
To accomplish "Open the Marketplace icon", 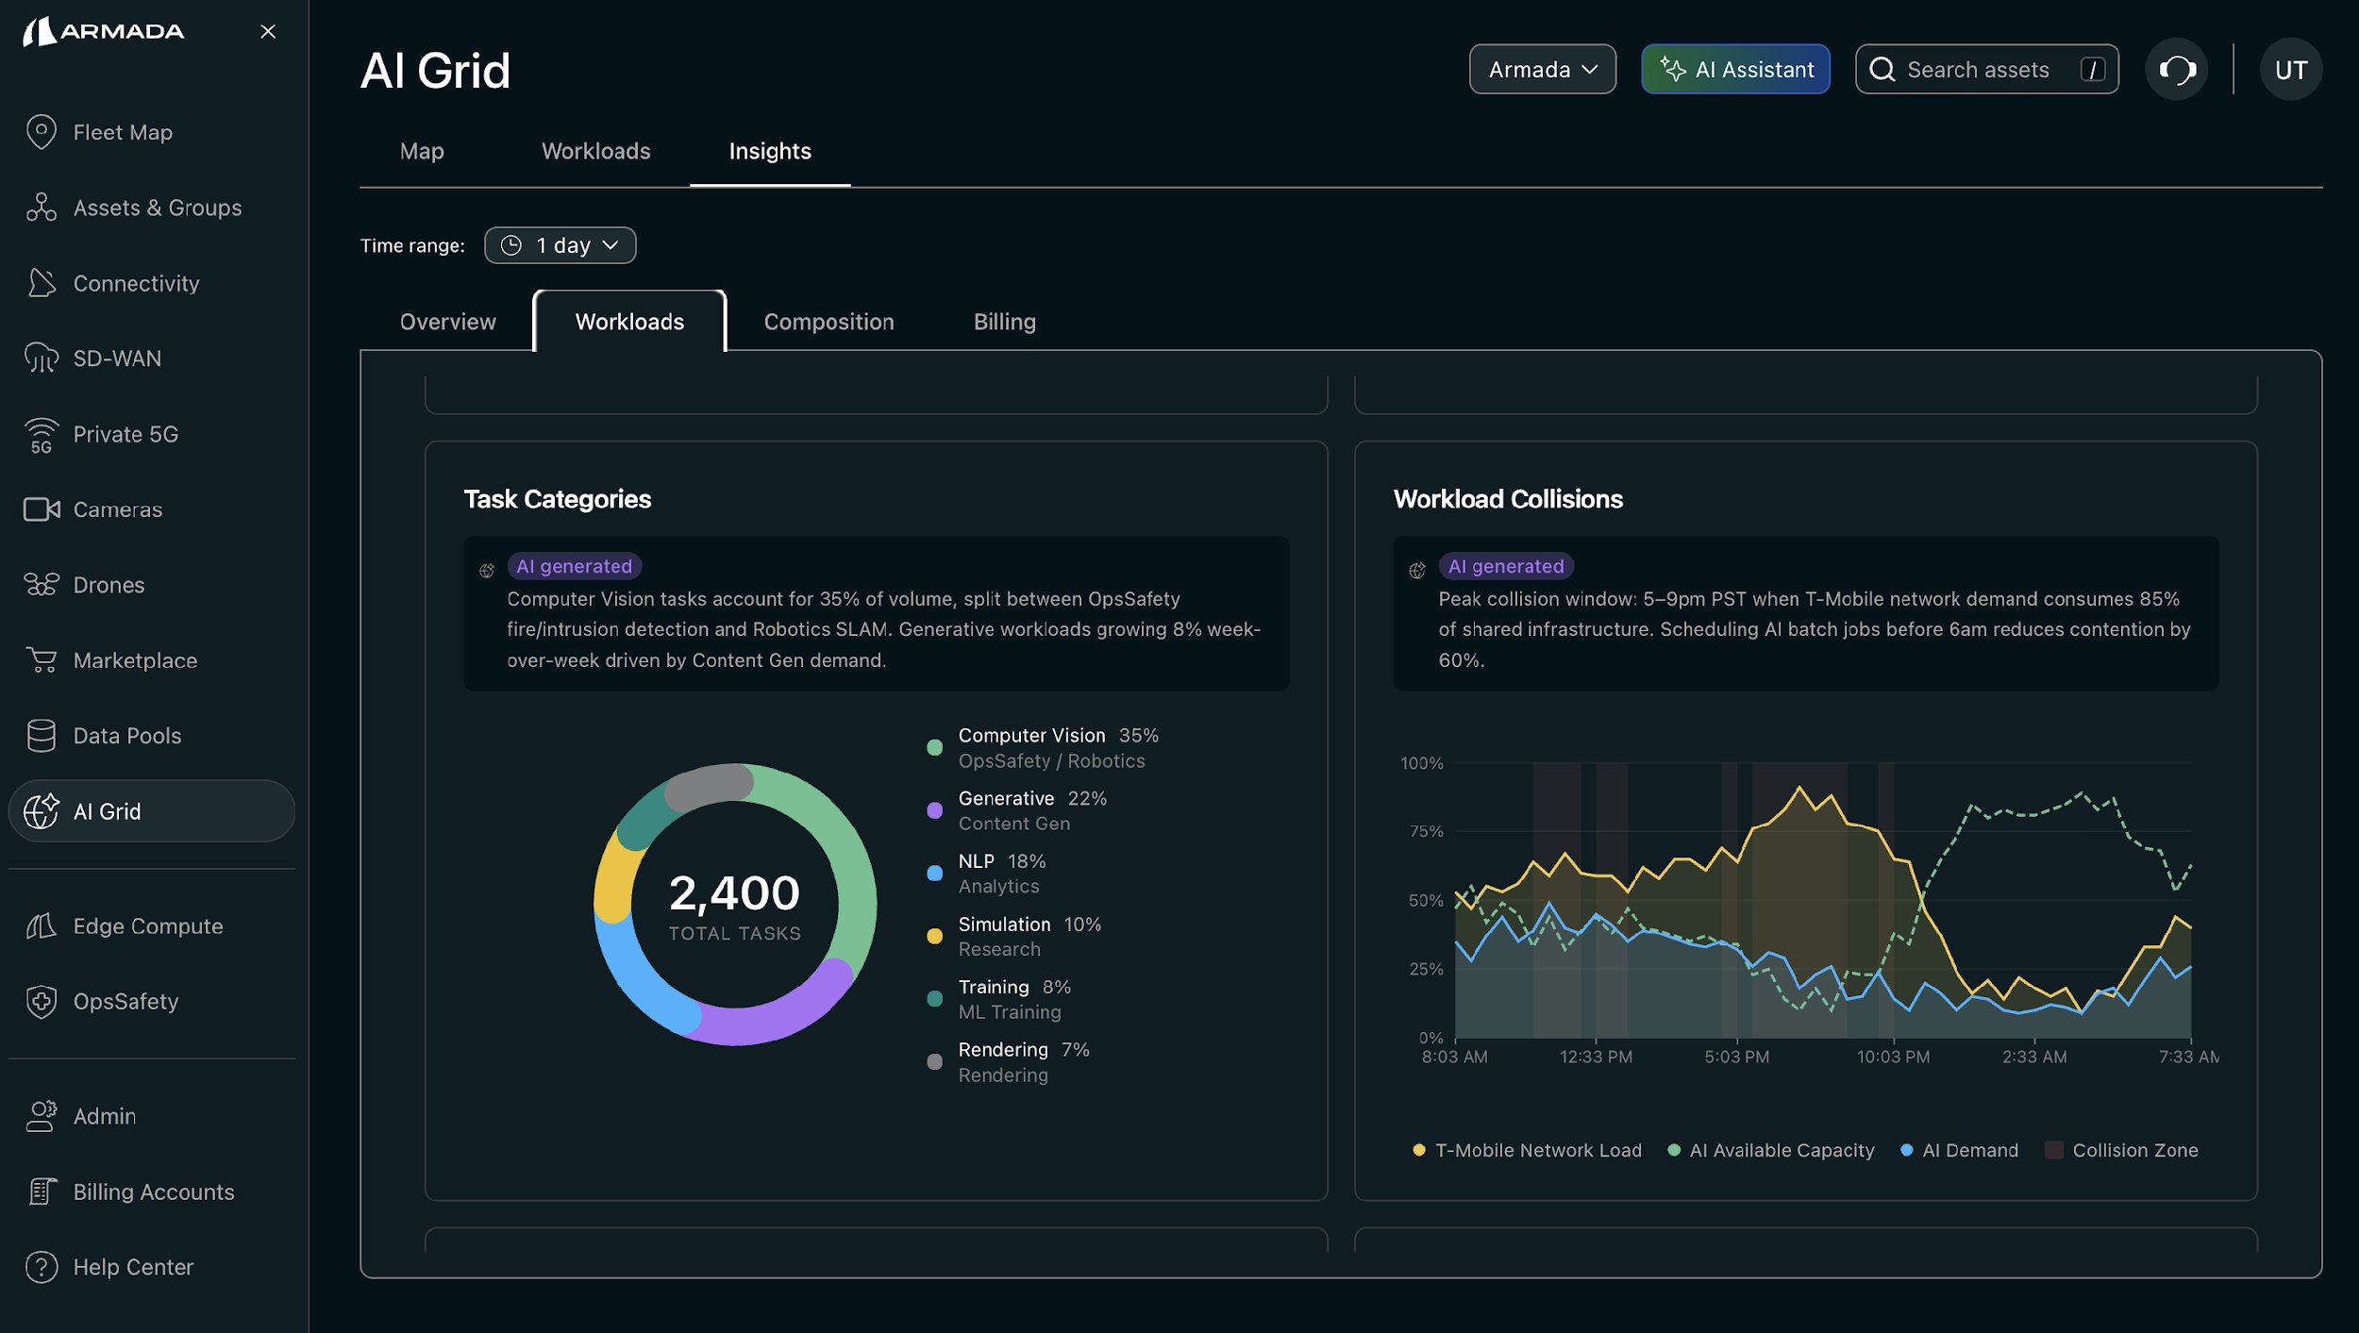I will pos(42,660).
